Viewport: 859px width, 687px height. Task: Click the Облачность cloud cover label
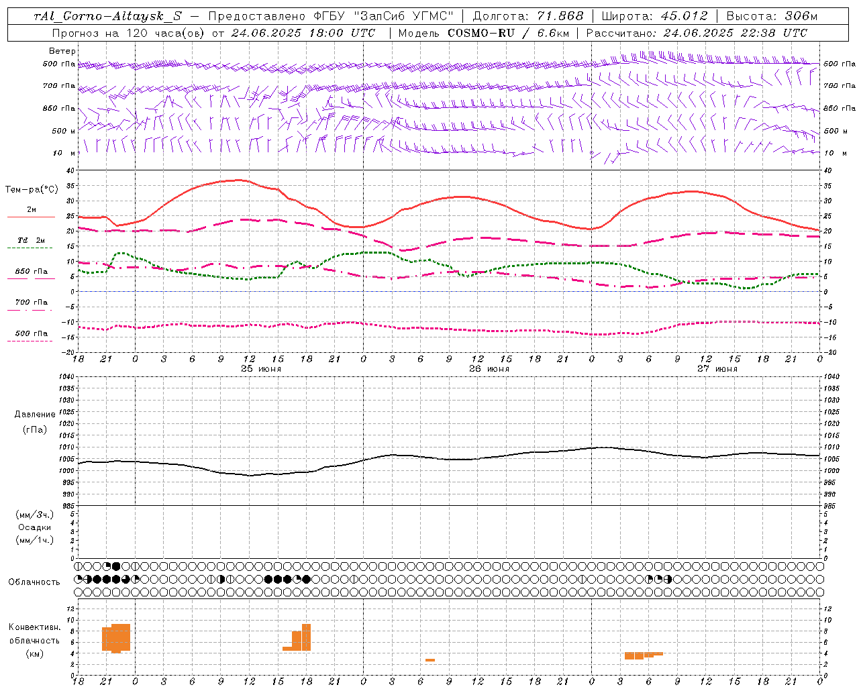pyautogui.click(x=34, y=582)
